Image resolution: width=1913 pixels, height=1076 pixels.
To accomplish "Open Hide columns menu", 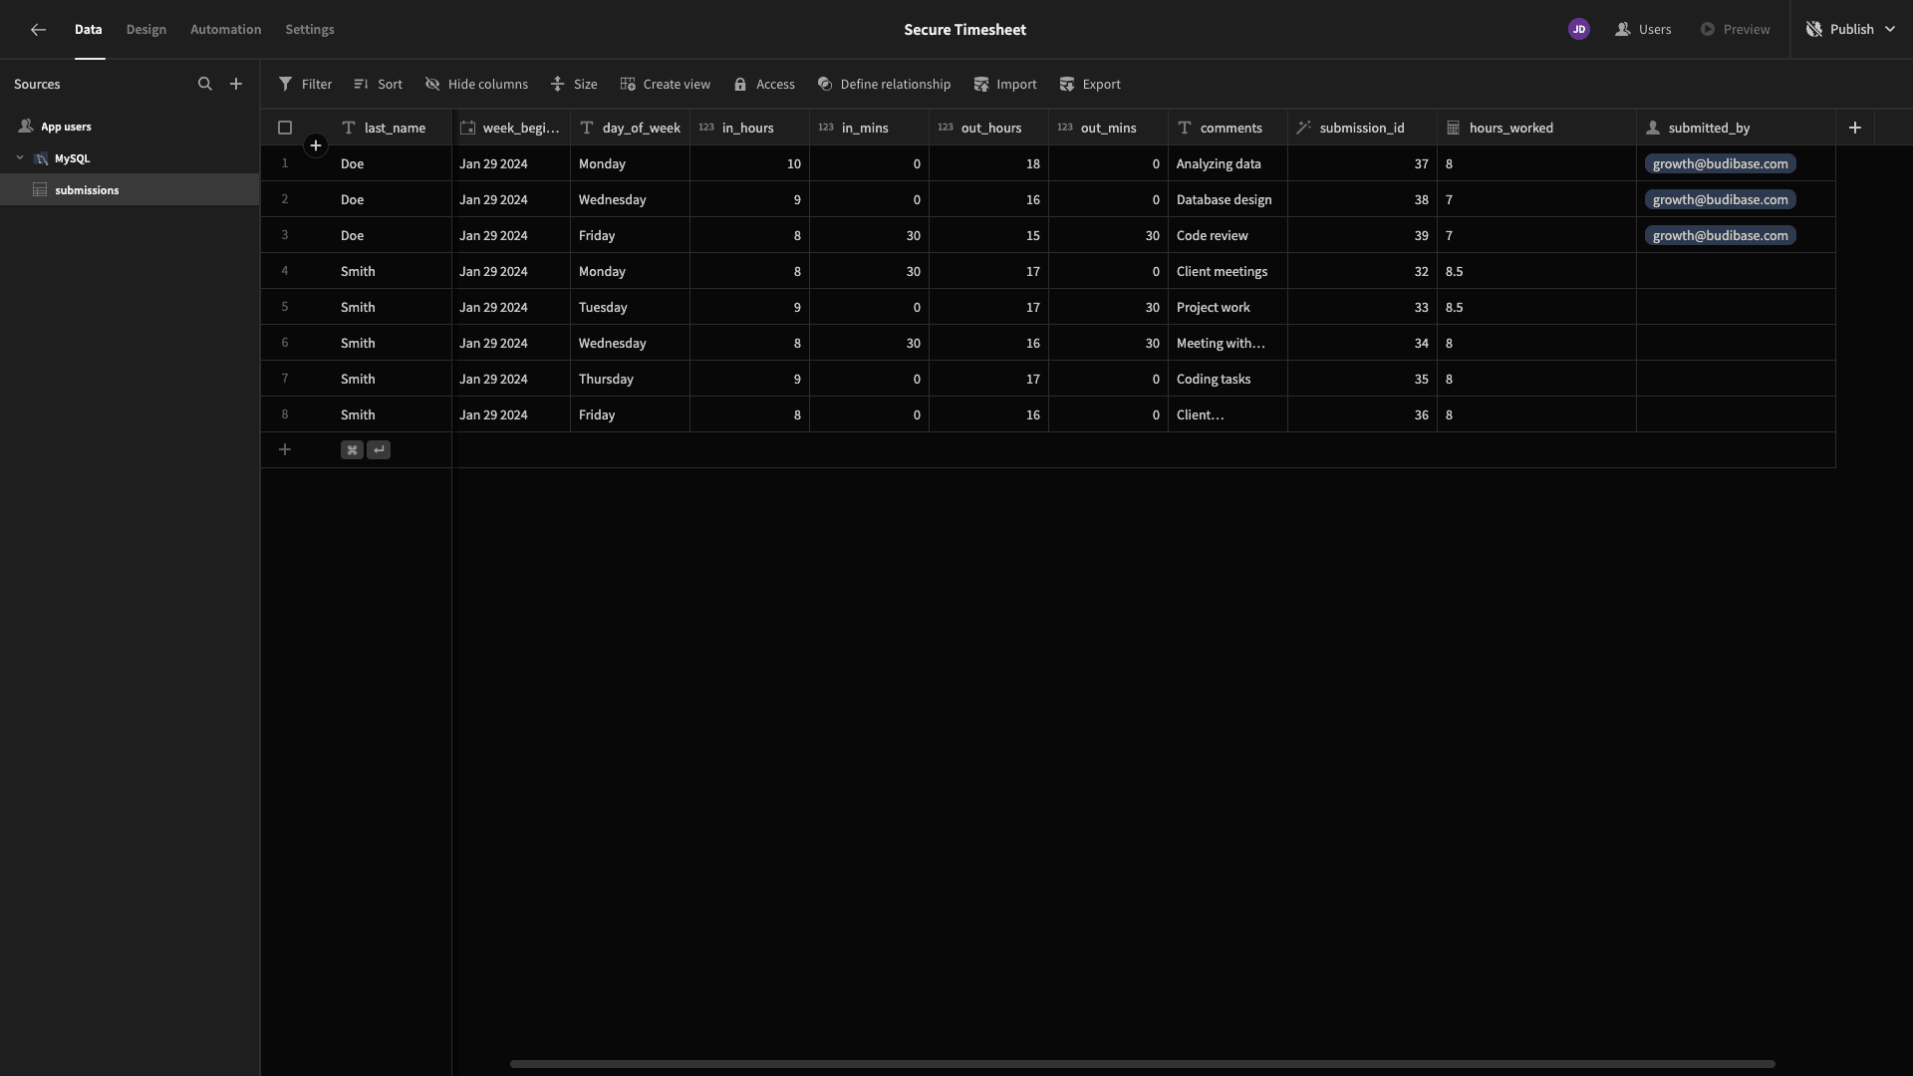I will pyautogui.click(x=476, y=85).
